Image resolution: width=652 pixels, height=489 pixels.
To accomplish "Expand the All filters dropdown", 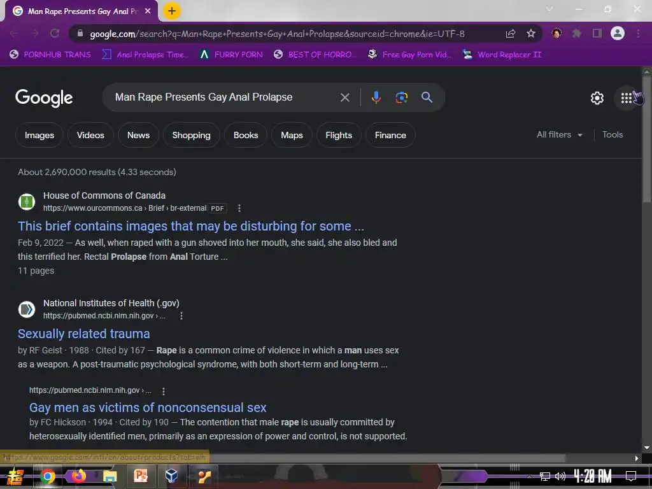I will tap(559, 135).
